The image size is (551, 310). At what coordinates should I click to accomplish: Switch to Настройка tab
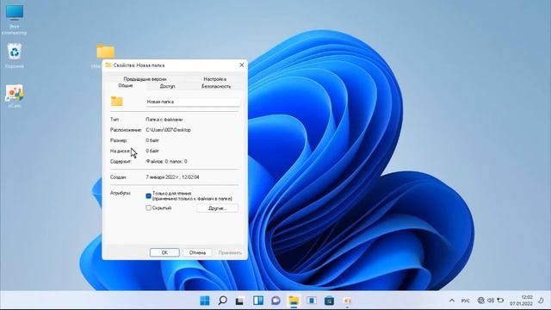[214, 79]
